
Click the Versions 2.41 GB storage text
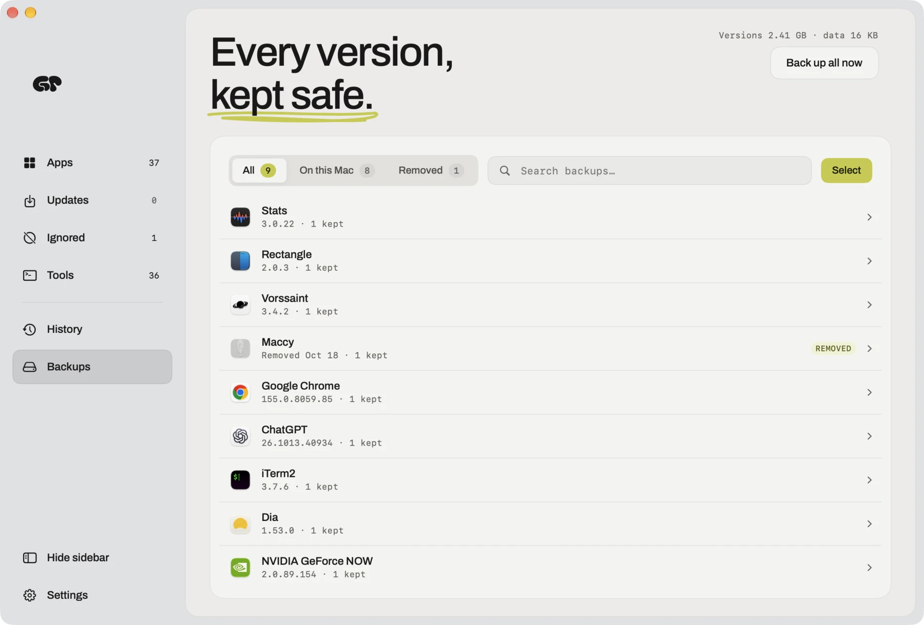point(762,35)
